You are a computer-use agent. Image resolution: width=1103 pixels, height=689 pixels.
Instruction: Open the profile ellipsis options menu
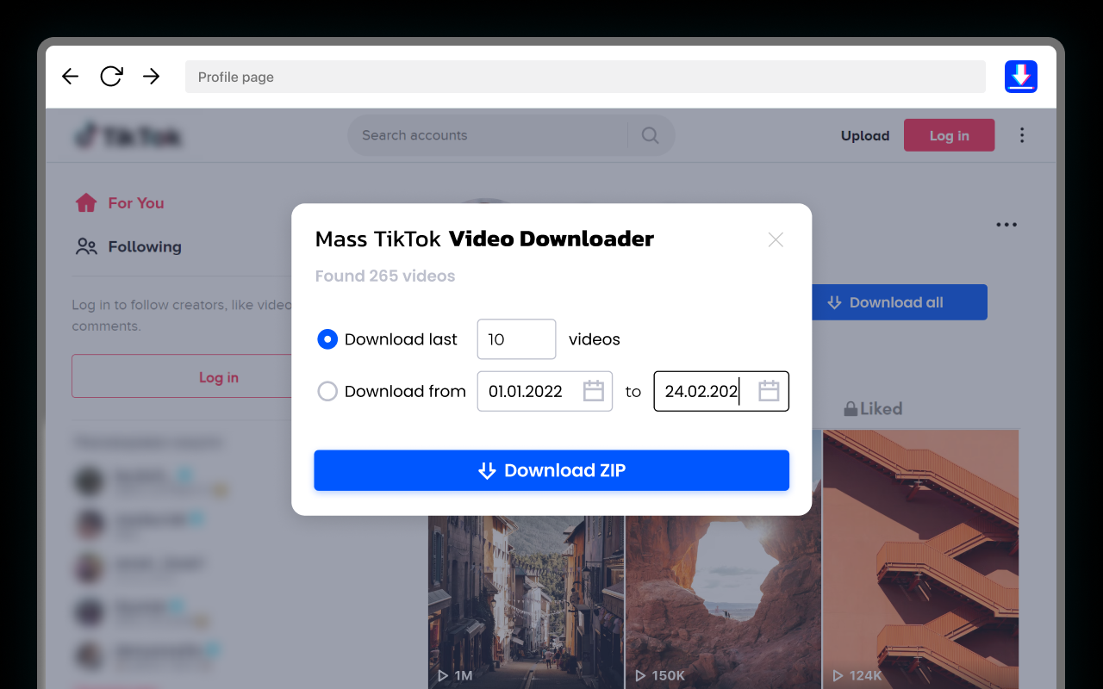coord(1006,224)
